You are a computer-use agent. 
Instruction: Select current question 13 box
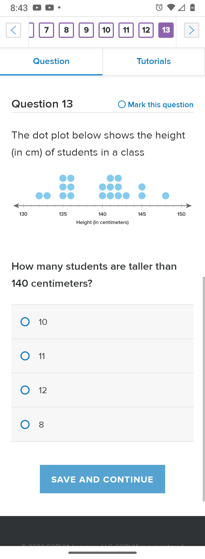click(166, 30)
